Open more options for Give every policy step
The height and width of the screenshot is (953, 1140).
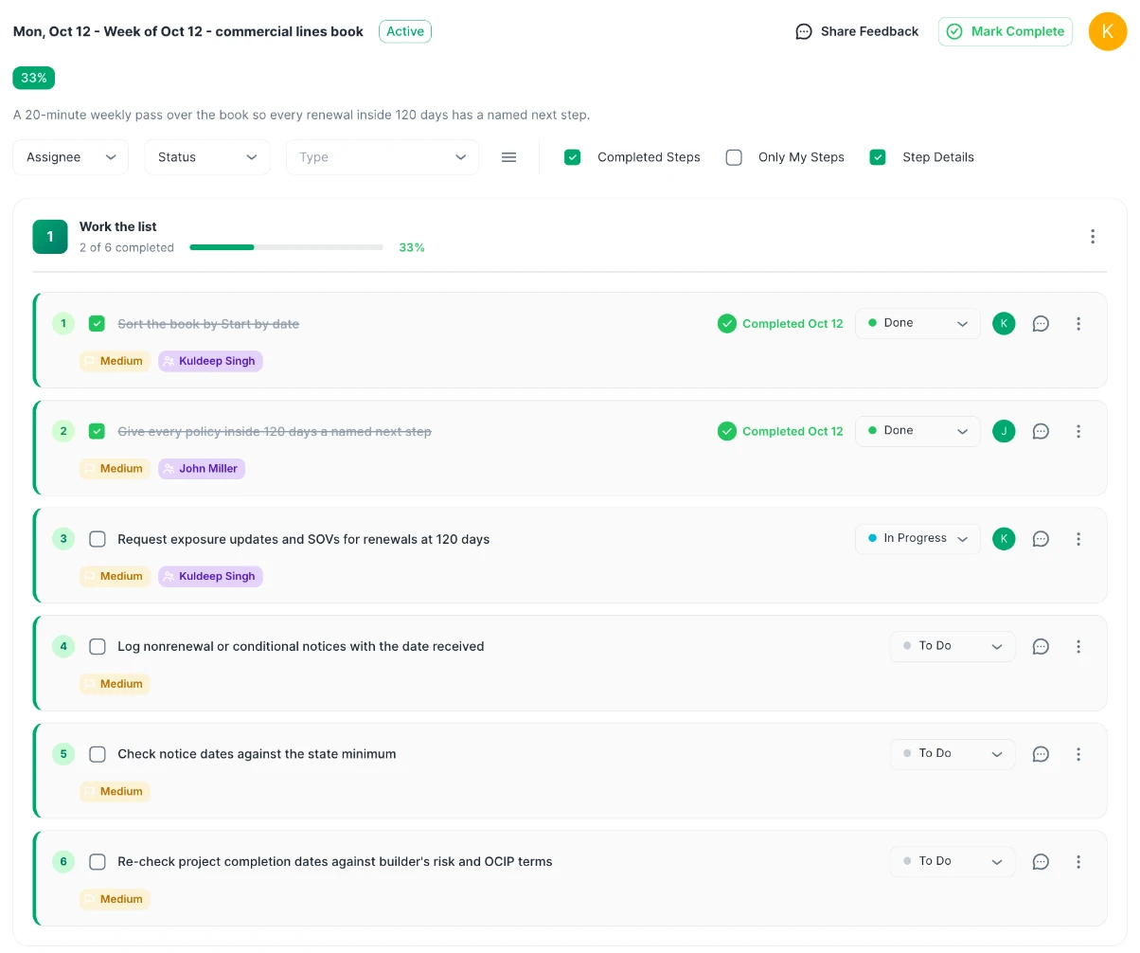1078,431
